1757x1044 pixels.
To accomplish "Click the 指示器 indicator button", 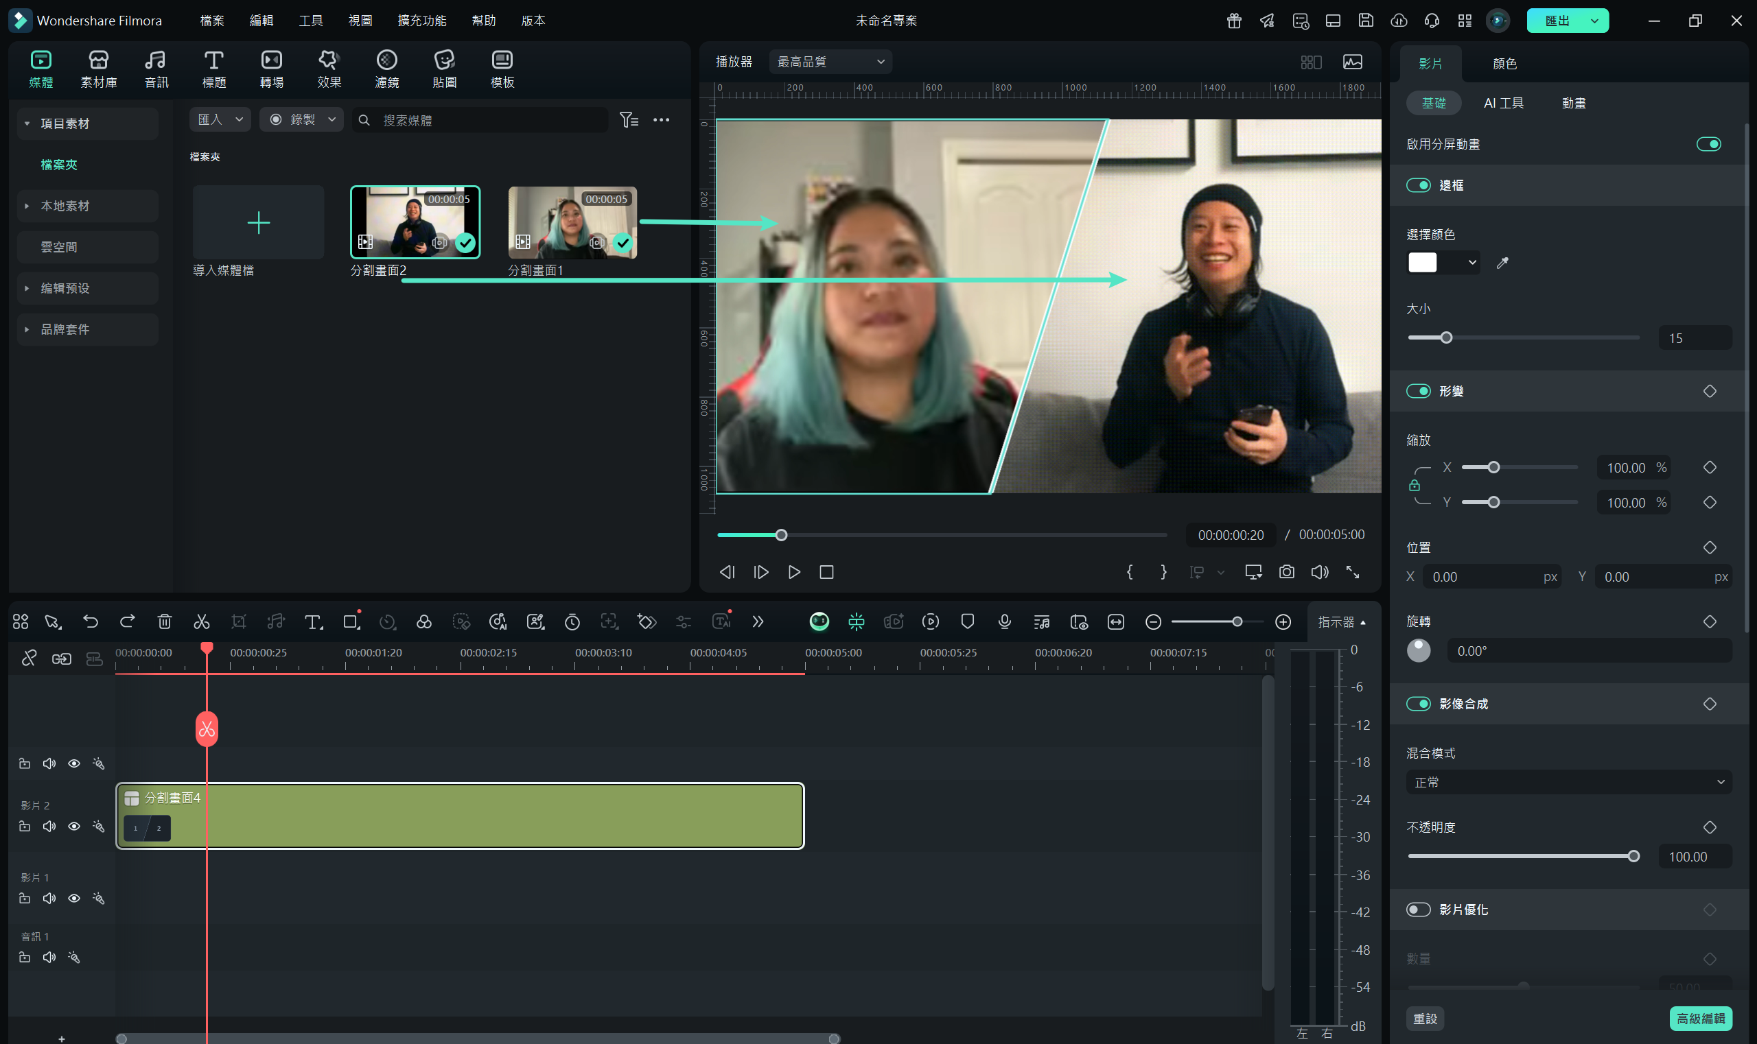I will coord(1341,621).
